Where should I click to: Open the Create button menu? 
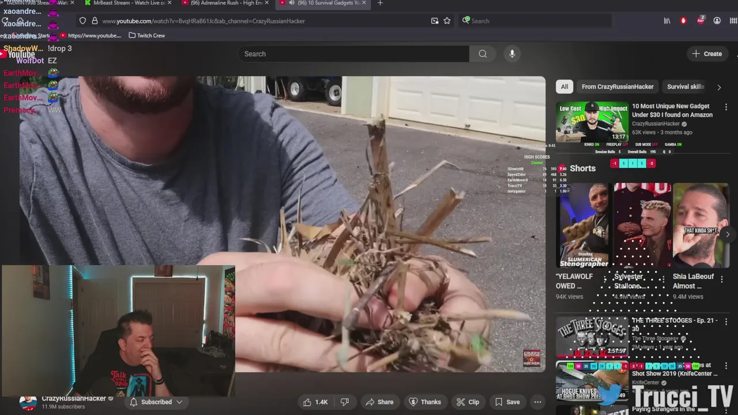tap(707, 54)
